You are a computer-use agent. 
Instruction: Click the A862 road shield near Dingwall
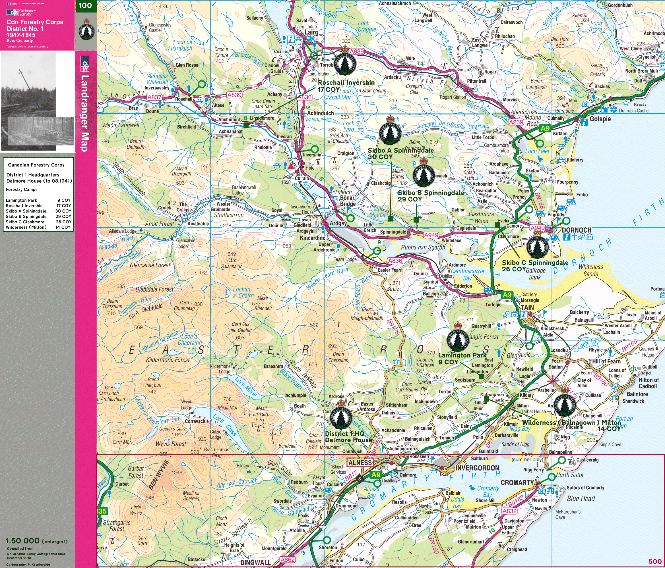click(287, 560)
